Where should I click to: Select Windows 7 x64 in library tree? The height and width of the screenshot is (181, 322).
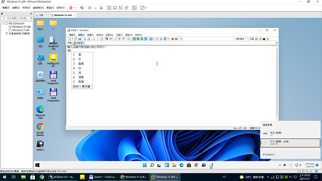(x=19, y=30)
